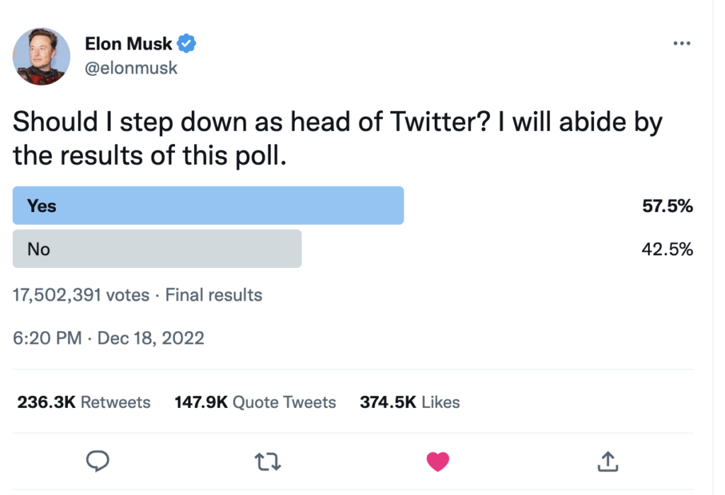This screenshot has height=495, width=725.
Task: View the 147.9K Quote Tweets list
Action: pos(255,402)
